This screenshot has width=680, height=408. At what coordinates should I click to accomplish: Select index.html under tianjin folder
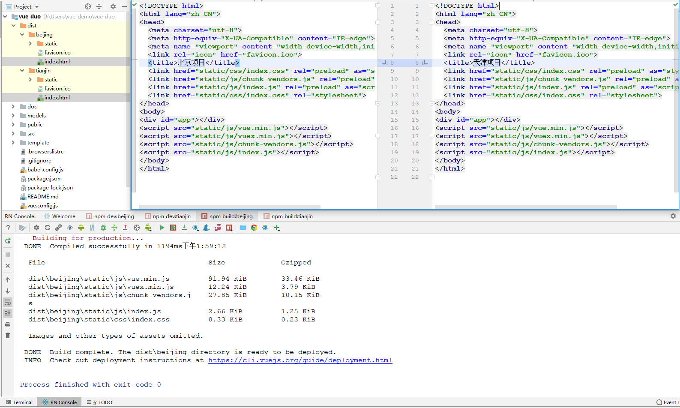57,98
